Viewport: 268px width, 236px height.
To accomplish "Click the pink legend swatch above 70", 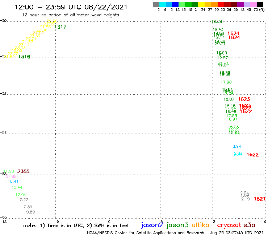I will (x=253, y=5).
